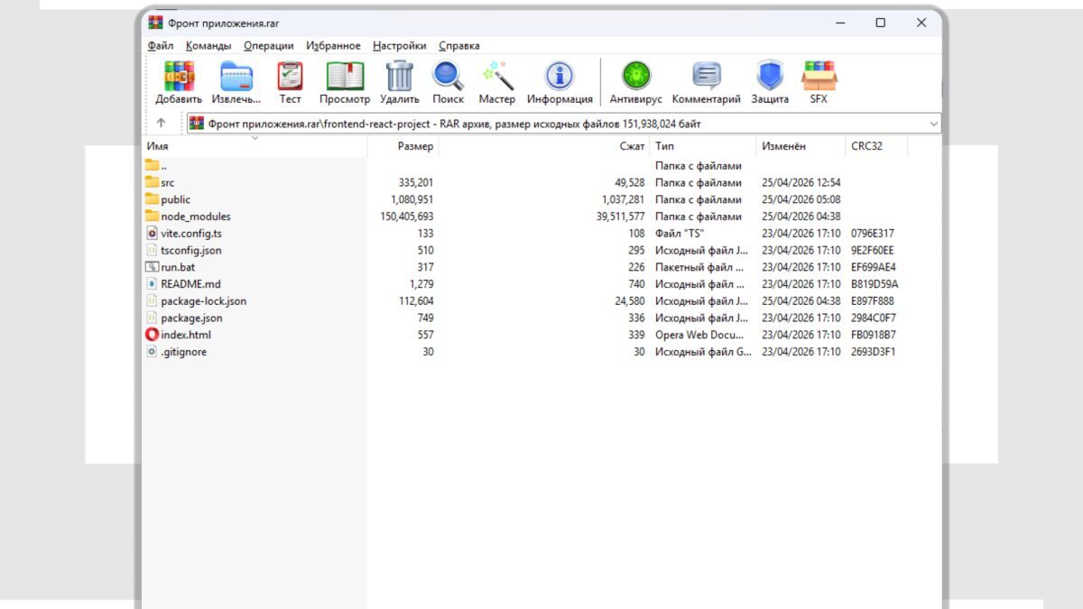Screen dimensions: 1083x609
Task: Click the Извлечь (Extract) toolbar icon
Action: (x=236, y=76)
